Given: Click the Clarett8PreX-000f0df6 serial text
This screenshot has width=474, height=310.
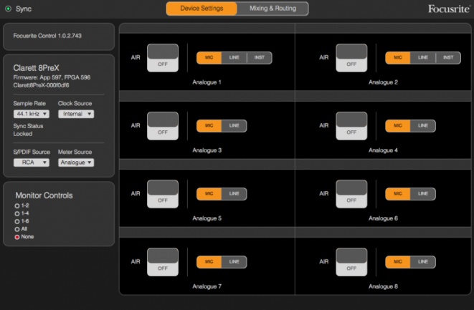Looking at the screenshot, I should click(x=41, y=85).
